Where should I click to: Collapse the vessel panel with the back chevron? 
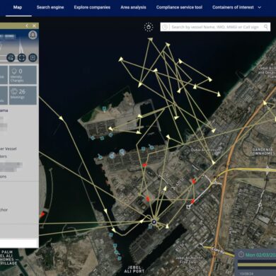[27, 25]
